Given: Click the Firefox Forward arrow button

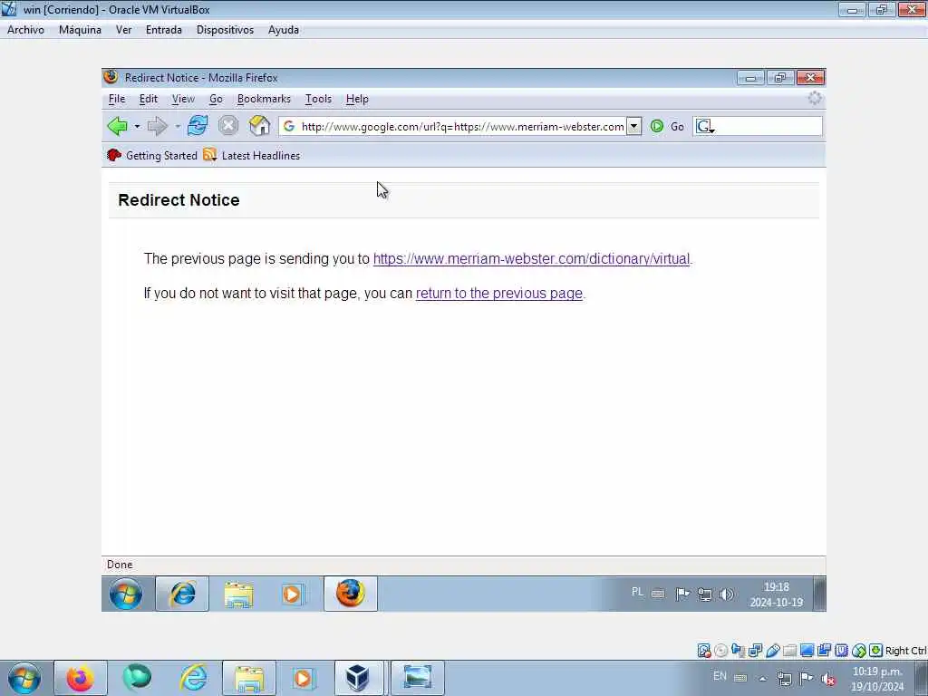Looking at the screenshot, I should point(158,126).
